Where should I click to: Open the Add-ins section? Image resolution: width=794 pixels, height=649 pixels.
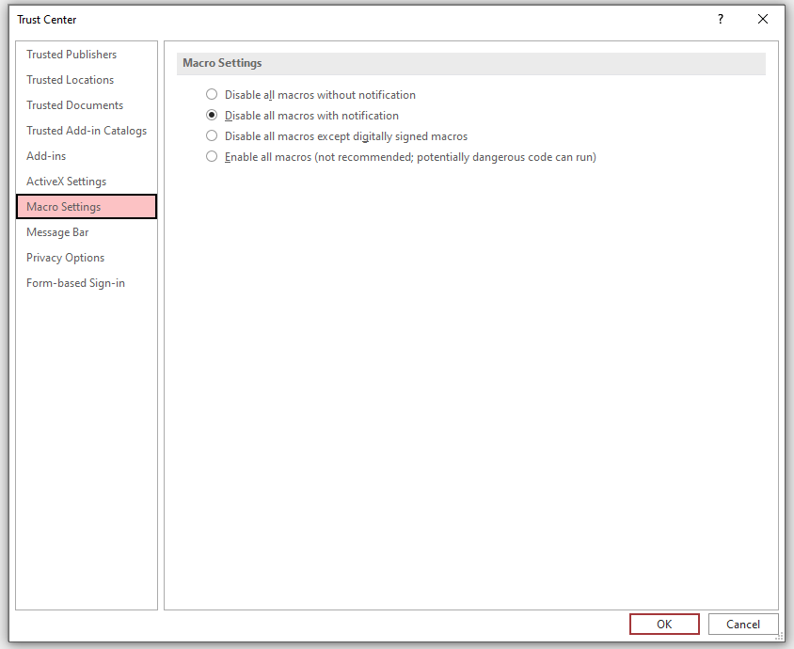point(87,156)
